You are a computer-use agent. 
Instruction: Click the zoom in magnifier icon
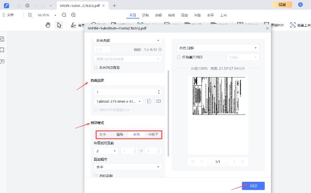73,15
